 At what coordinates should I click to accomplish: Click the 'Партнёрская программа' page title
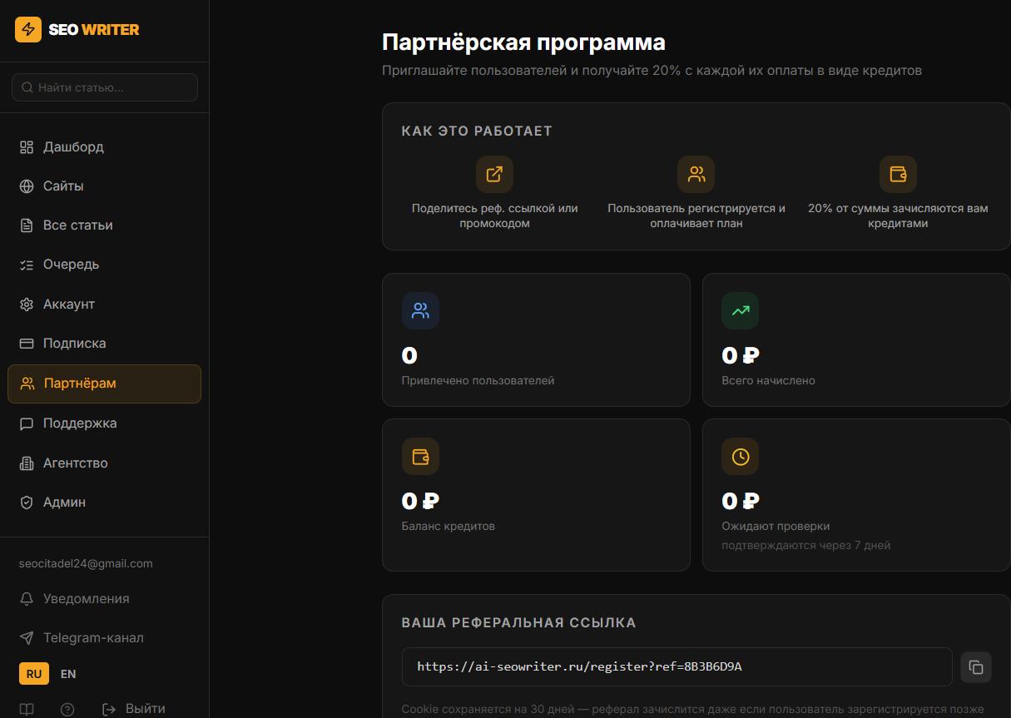(x=523, y=42)
